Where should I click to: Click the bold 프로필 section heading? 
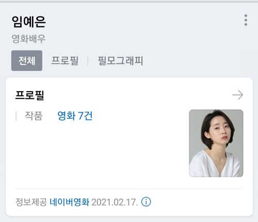[30, 95]
